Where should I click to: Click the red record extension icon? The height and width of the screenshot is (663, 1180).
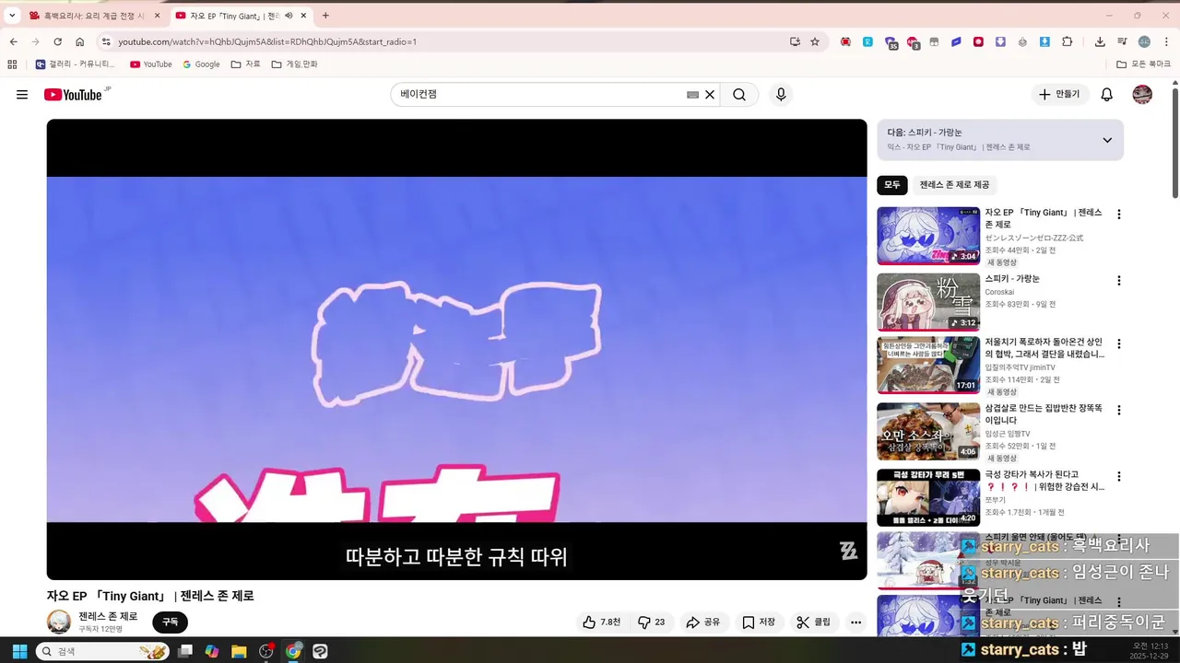click(978, 41)
